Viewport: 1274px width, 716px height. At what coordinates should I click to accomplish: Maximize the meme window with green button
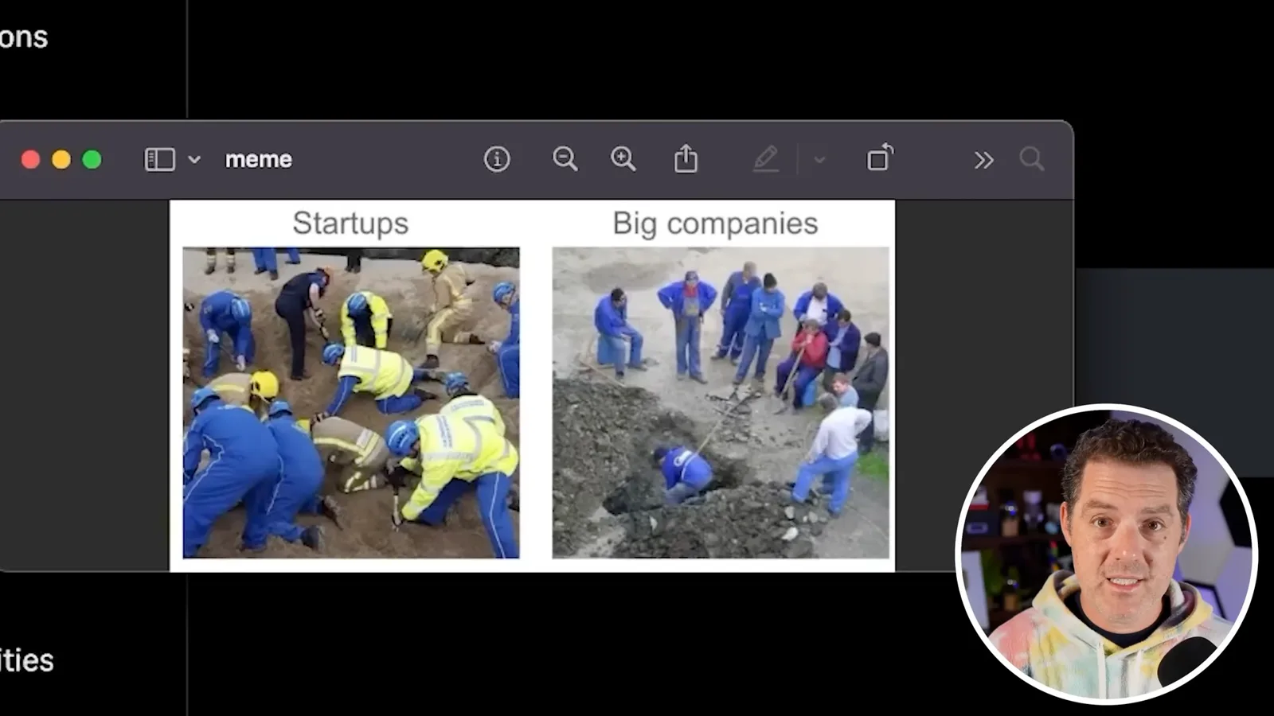(92, 159)
